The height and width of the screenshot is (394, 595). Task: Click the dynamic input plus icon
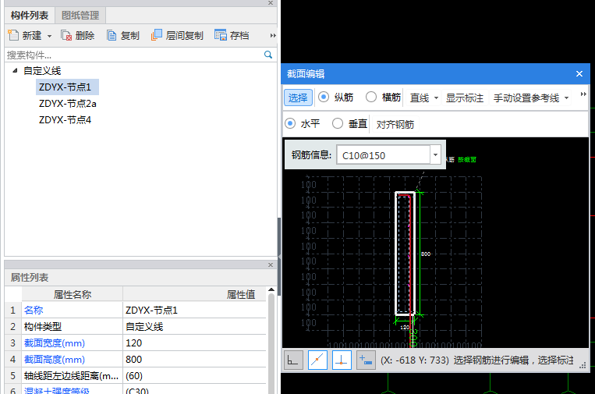(366, 360)
